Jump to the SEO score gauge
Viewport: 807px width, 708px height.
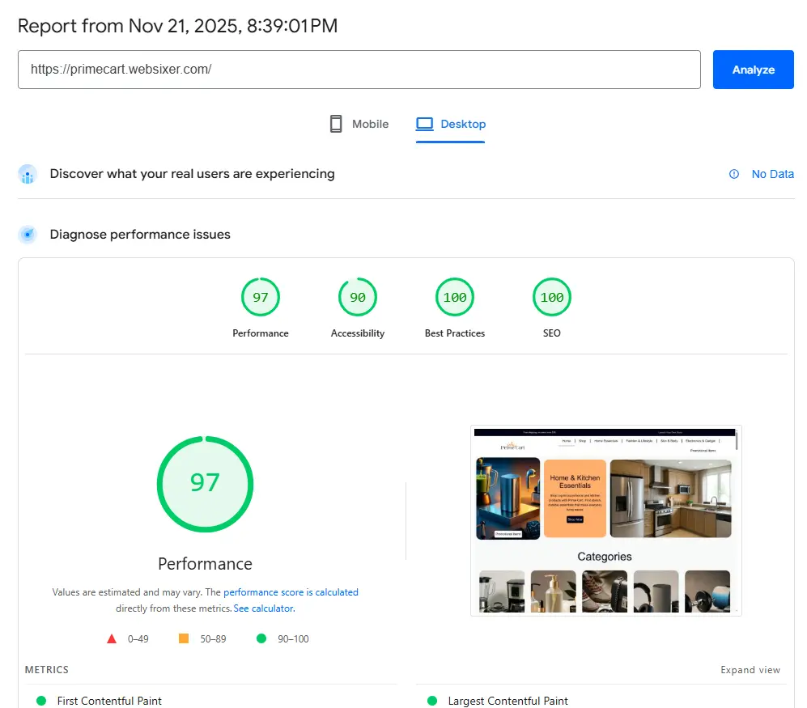(551, 298)
